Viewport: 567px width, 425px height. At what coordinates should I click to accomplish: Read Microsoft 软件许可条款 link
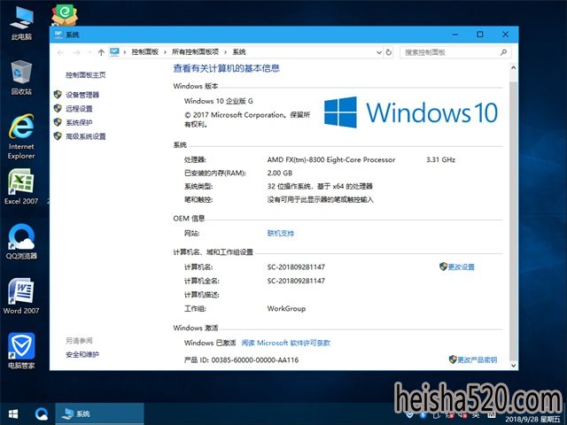click(285, 343)
